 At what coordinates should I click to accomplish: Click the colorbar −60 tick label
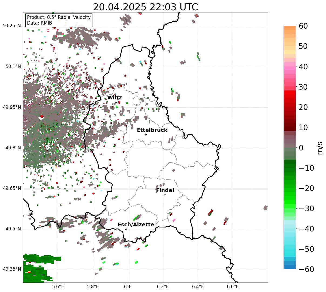[x=306, y=269]
